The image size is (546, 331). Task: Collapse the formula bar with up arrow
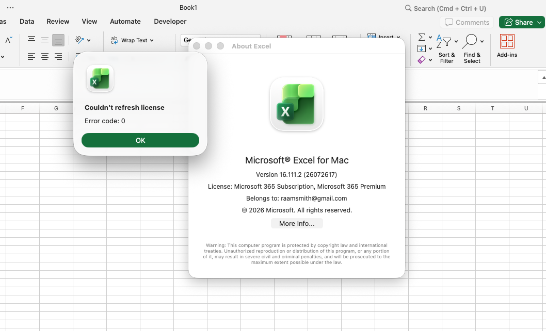[543, 77]
